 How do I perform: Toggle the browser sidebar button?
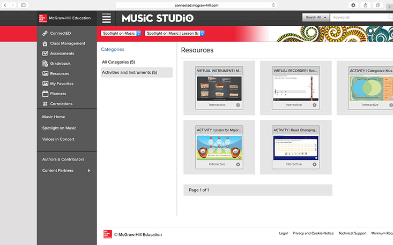pyautogui.click(x=23, y=5)
